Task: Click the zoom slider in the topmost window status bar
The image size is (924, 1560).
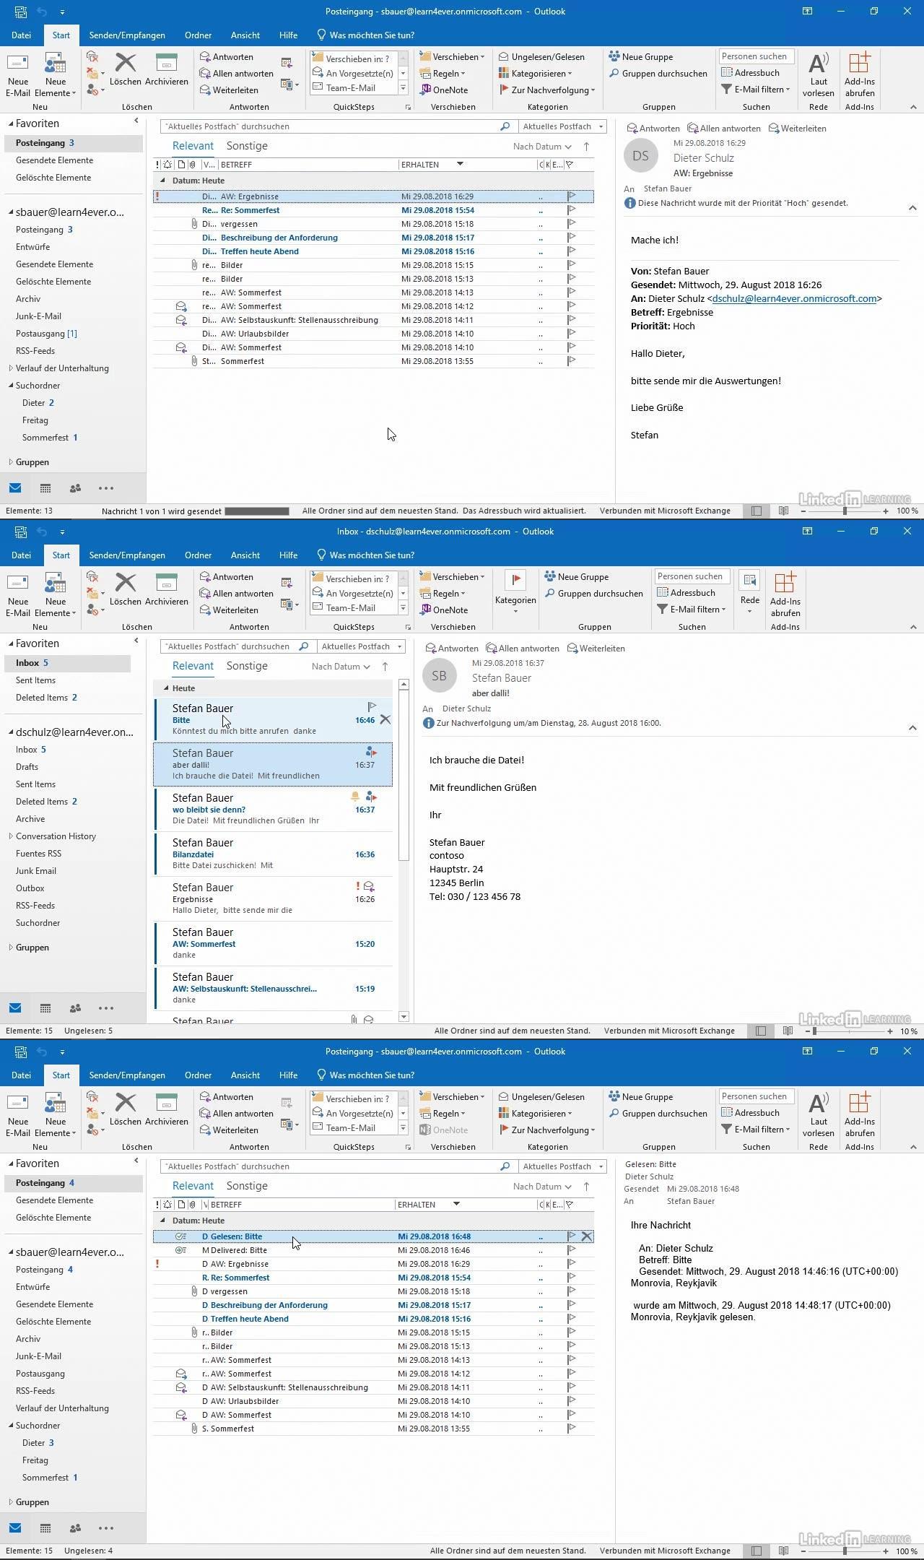Action: pyautogui.click(x=845, y=511)
